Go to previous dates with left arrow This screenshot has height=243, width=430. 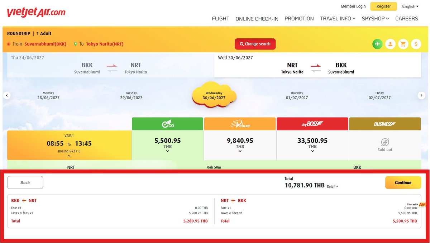[7, 95]
